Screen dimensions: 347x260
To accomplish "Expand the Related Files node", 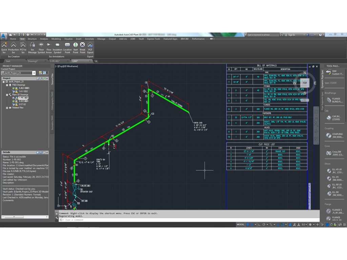I will tap(7, 108).
